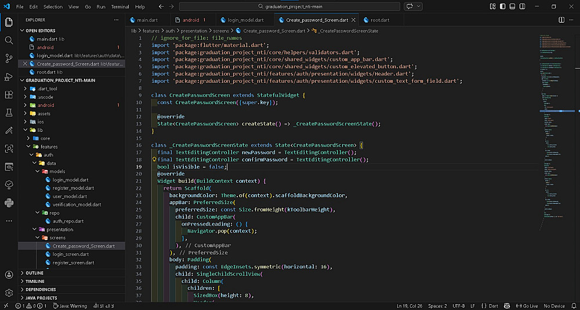Expand the core folder in explorer
The height and width of the screenshot is (310, 580).
coord(45,138)
